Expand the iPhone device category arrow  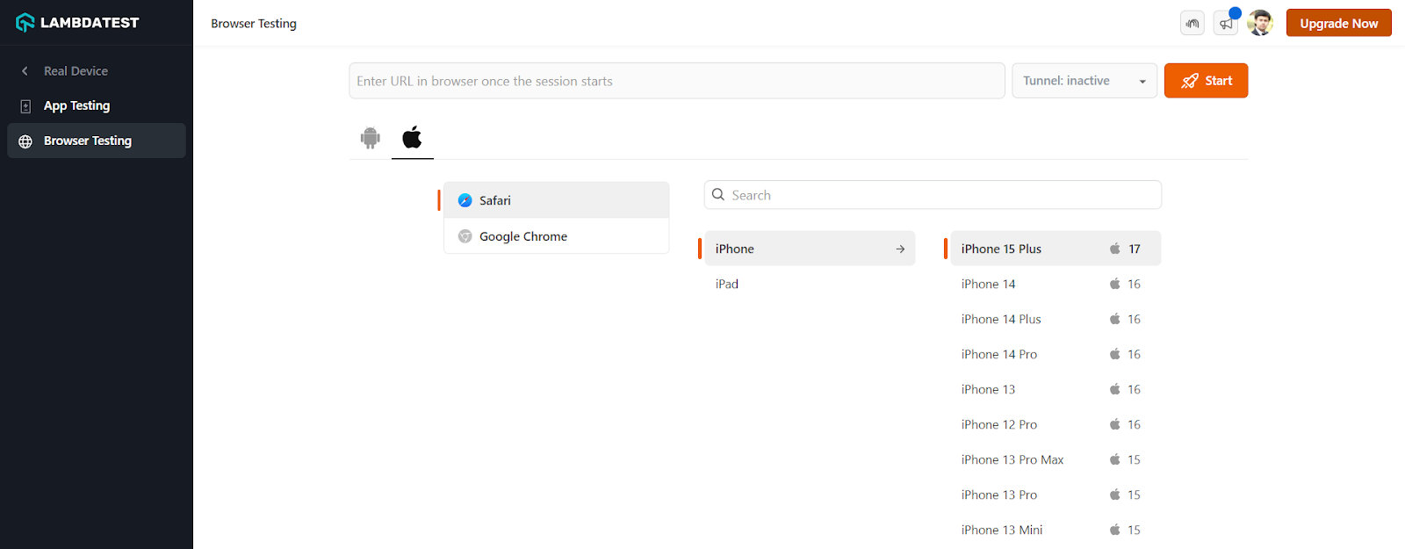point(900,249)
